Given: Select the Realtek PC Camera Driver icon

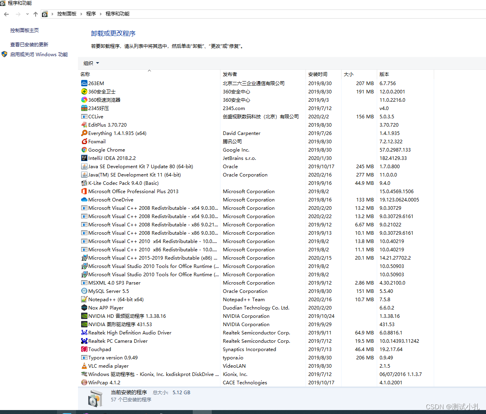Looking at the screenshot, I should coord(84,341).
